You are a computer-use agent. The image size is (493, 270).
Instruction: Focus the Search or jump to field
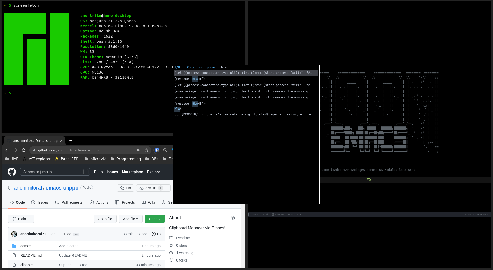tap(55, 172)
